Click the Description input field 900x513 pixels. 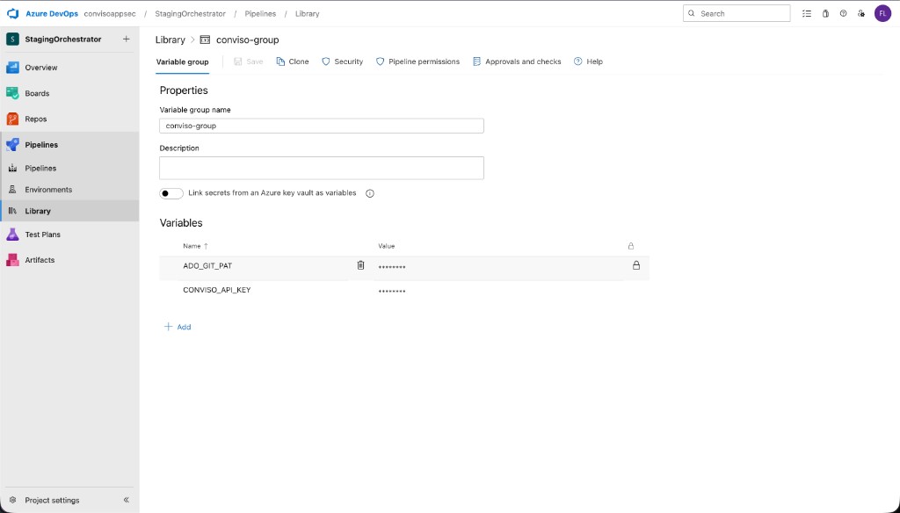(321, 167)
